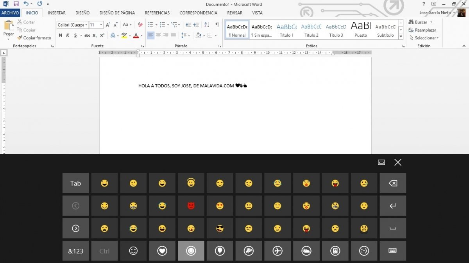Screen dimensions: 469x263
Task: Open the heart emoji category
Action: click(162, 251)
